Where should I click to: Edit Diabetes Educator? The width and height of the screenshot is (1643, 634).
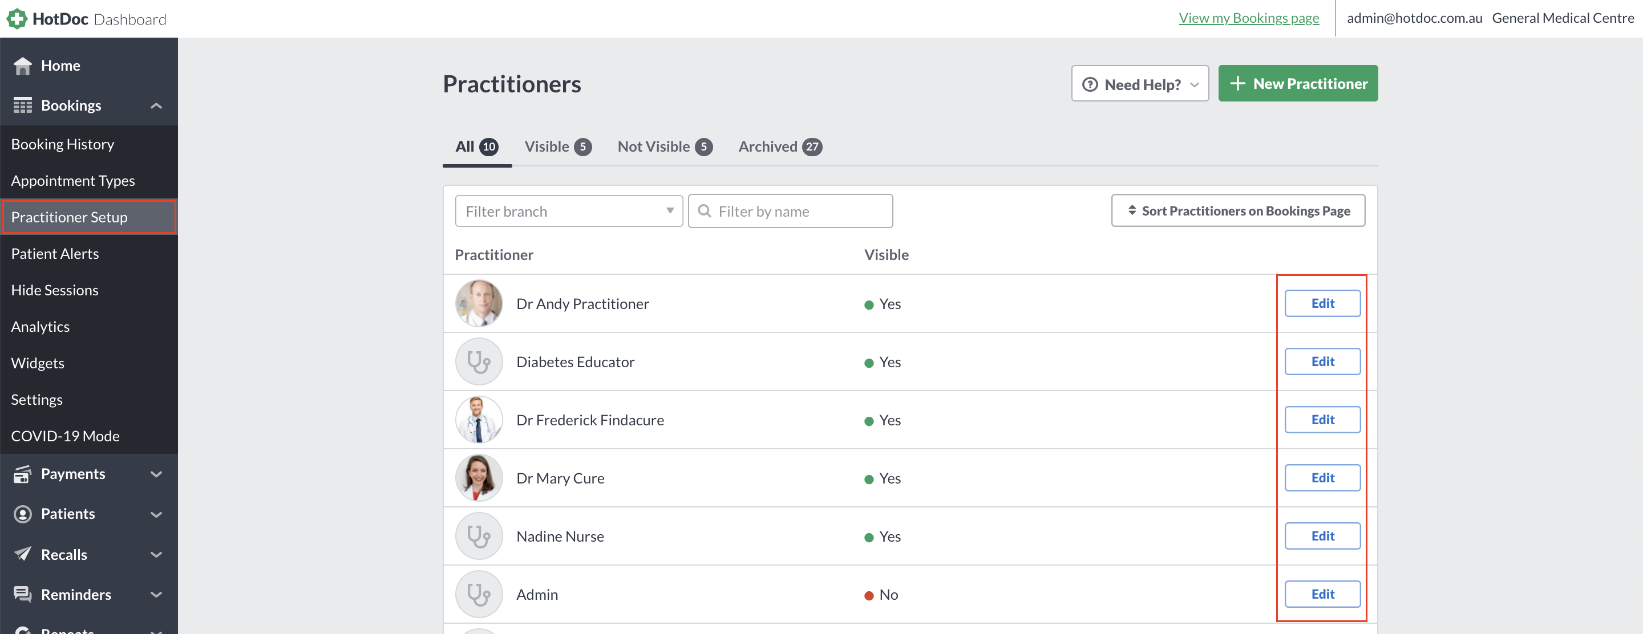pos(1322,361)
